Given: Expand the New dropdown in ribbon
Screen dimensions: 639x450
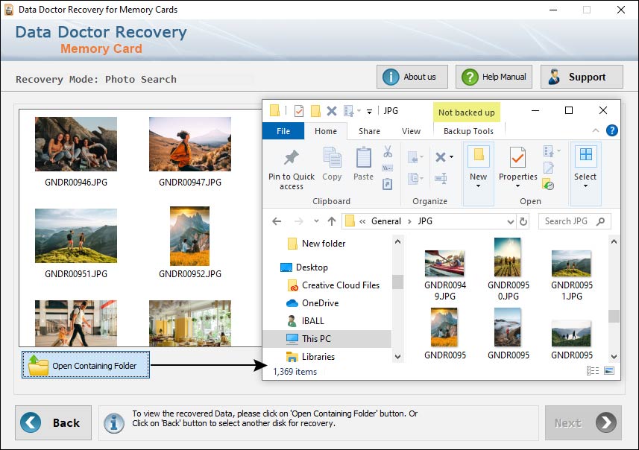Looking at the screenshot, I should [x=478, y=186].
